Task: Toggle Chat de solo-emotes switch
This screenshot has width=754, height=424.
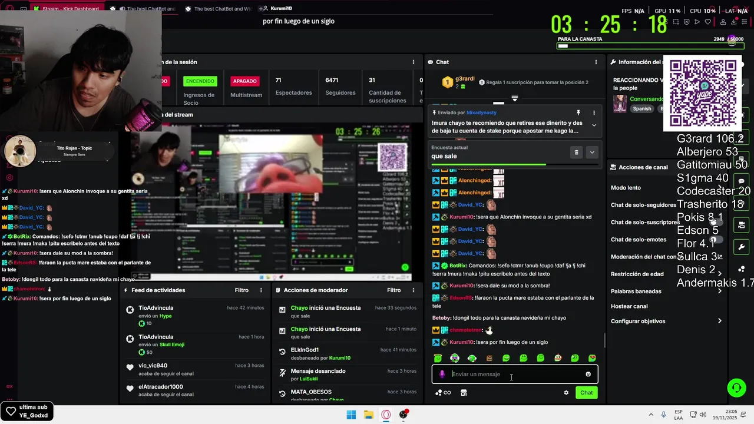Action: pyautogui.click(x=716, y=240)
